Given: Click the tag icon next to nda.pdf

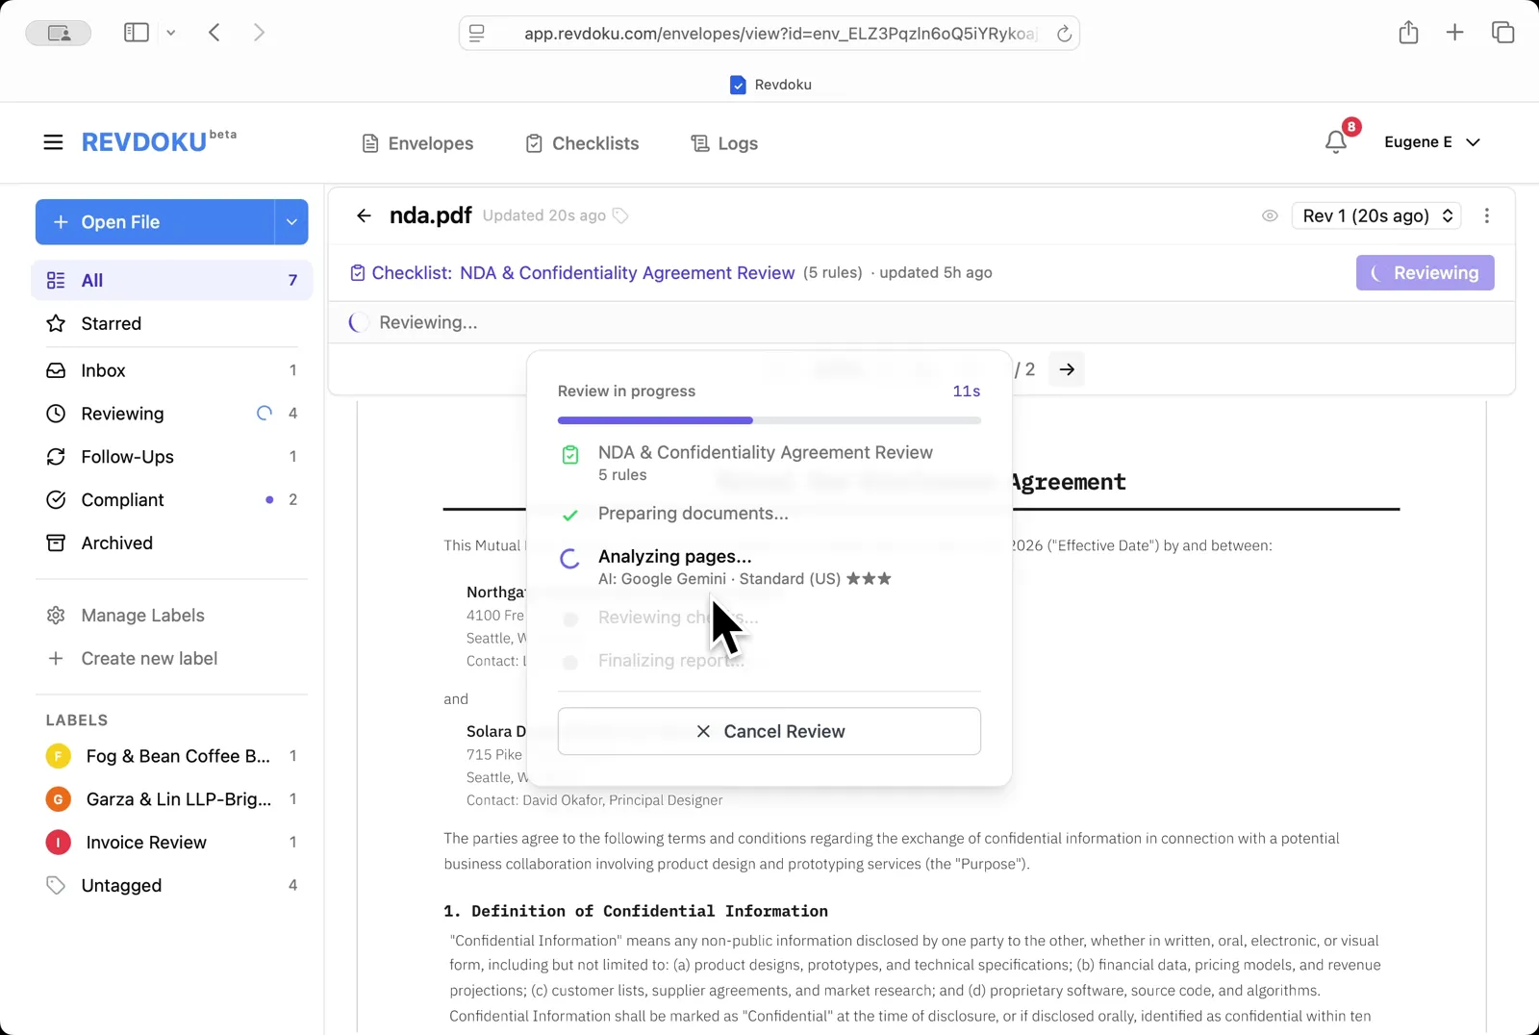Looking at the screenshot, I should [x=620, y=215].
